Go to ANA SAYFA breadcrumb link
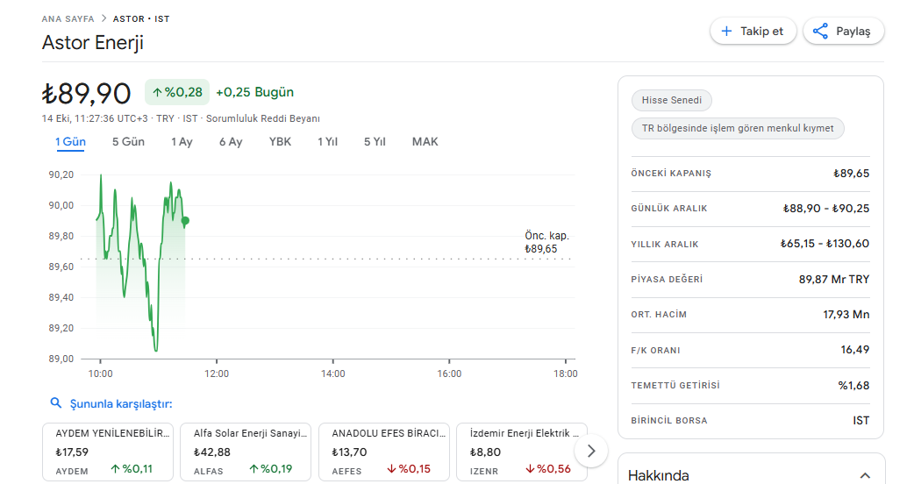Viewport: 914px width, 484px height. point(67,18)
